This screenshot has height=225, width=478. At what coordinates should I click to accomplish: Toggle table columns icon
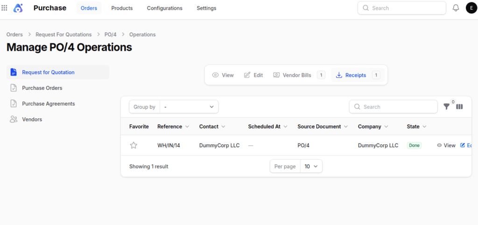[459, 107]
